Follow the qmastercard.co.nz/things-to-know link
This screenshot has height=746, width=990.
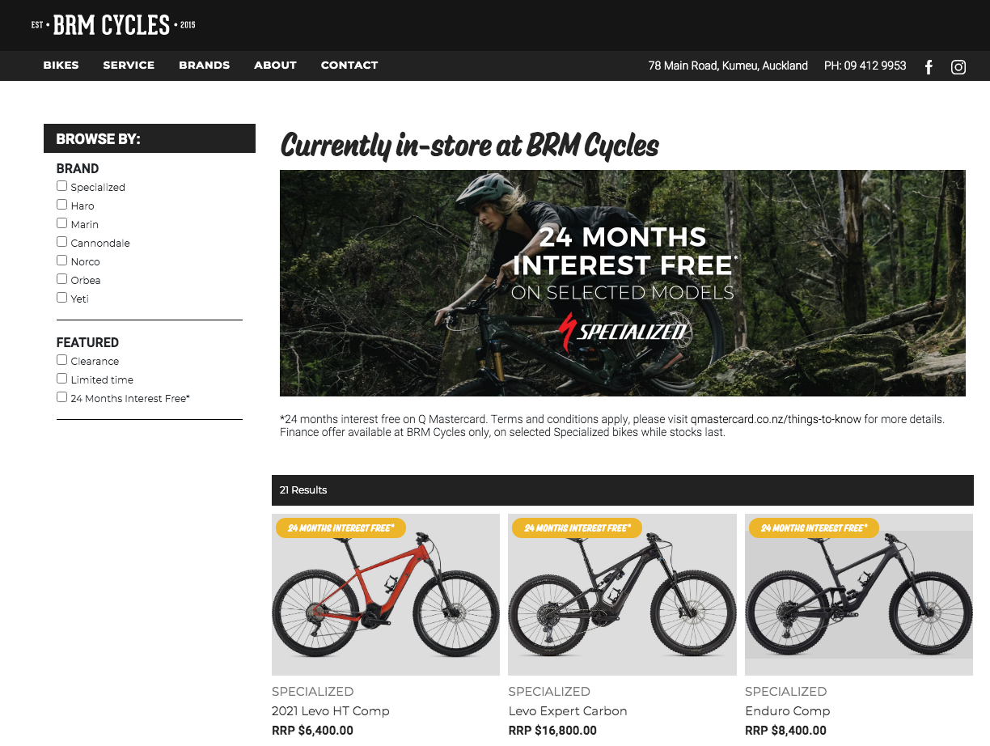776,420
